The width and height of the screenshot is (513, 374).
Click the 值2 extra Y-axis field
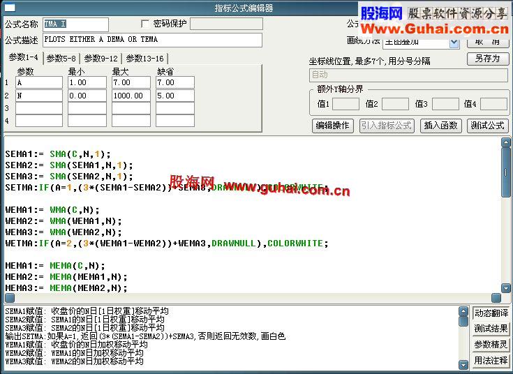click(x=395, y=104)
